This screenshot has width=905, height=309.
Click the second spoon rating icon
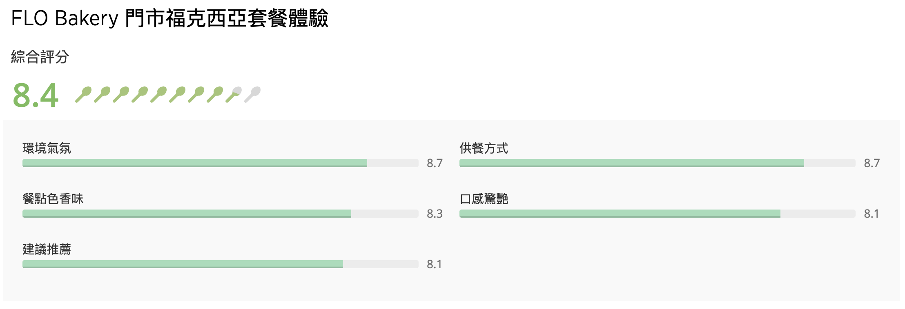[x=103, y=95]
